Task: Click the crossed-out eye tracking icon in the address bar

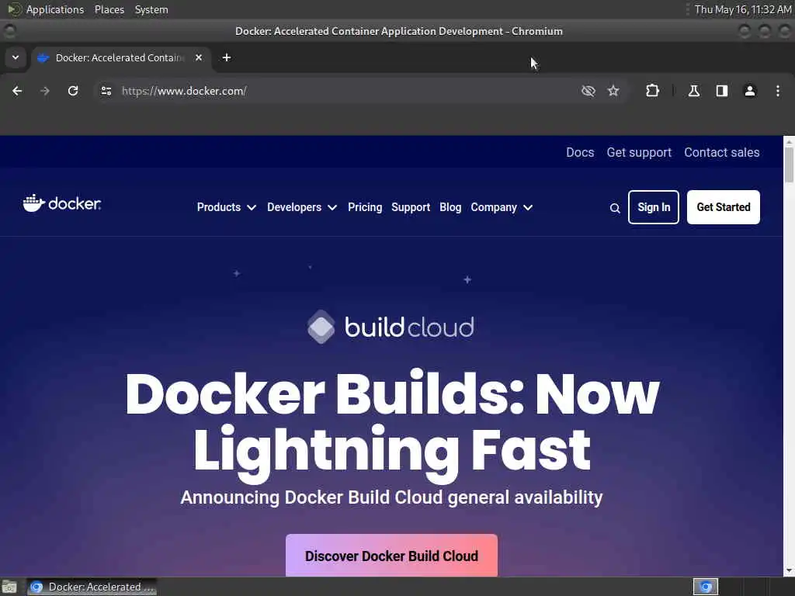Action: coord(588,91)
